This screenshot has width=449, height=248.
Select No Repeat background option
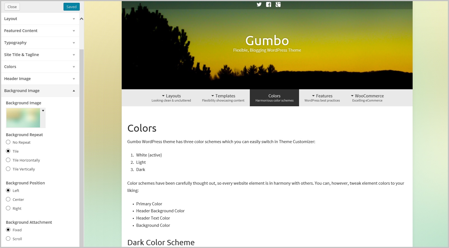[8, 142]
